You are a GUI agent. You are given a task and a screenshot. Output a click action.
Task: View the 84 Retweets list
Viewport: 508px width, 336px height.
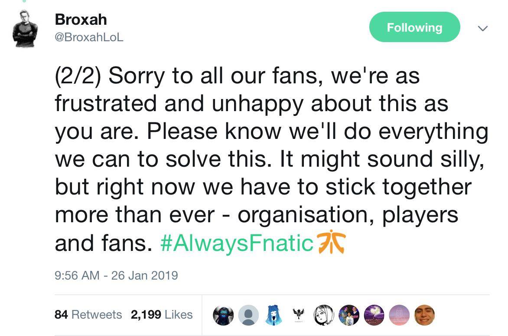click(88, 315)
